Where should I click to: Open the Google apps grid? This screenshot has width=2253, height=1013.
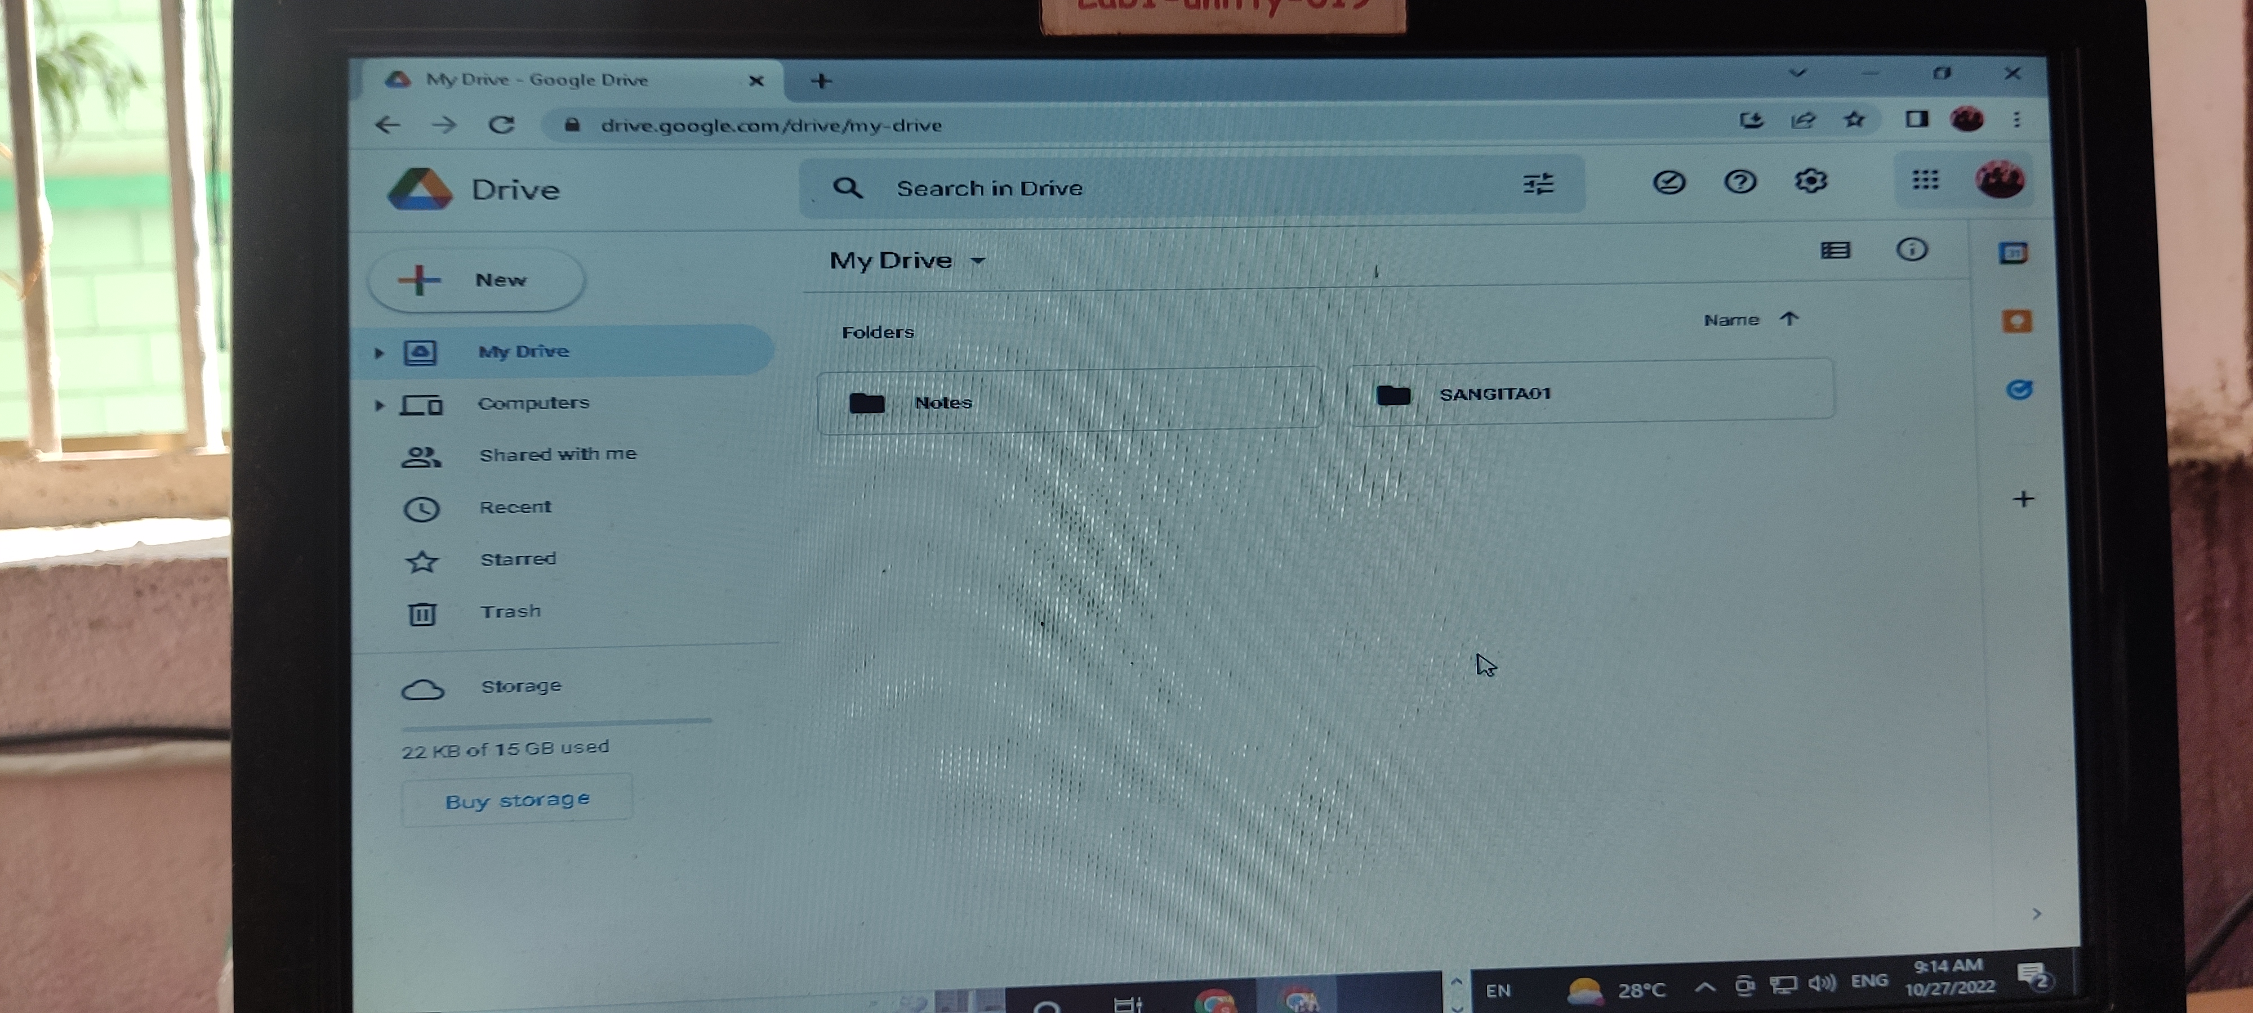tap(1924, 180)
